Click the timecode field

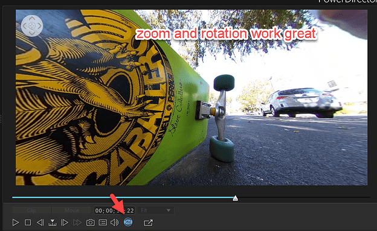point(114,210)
